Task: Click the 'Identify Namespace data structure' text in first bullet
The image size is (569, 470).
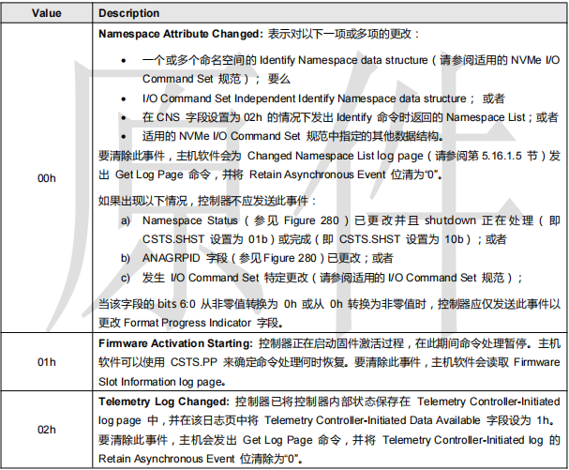Action: (x=344, y=60)
